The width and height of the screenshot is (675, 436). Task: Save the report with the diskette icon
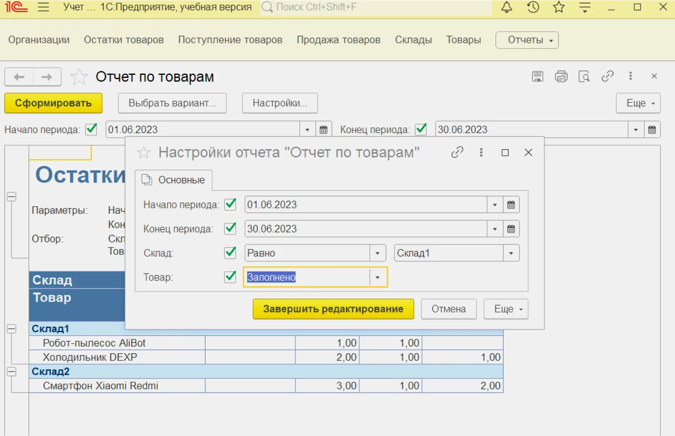pos(537,77)
